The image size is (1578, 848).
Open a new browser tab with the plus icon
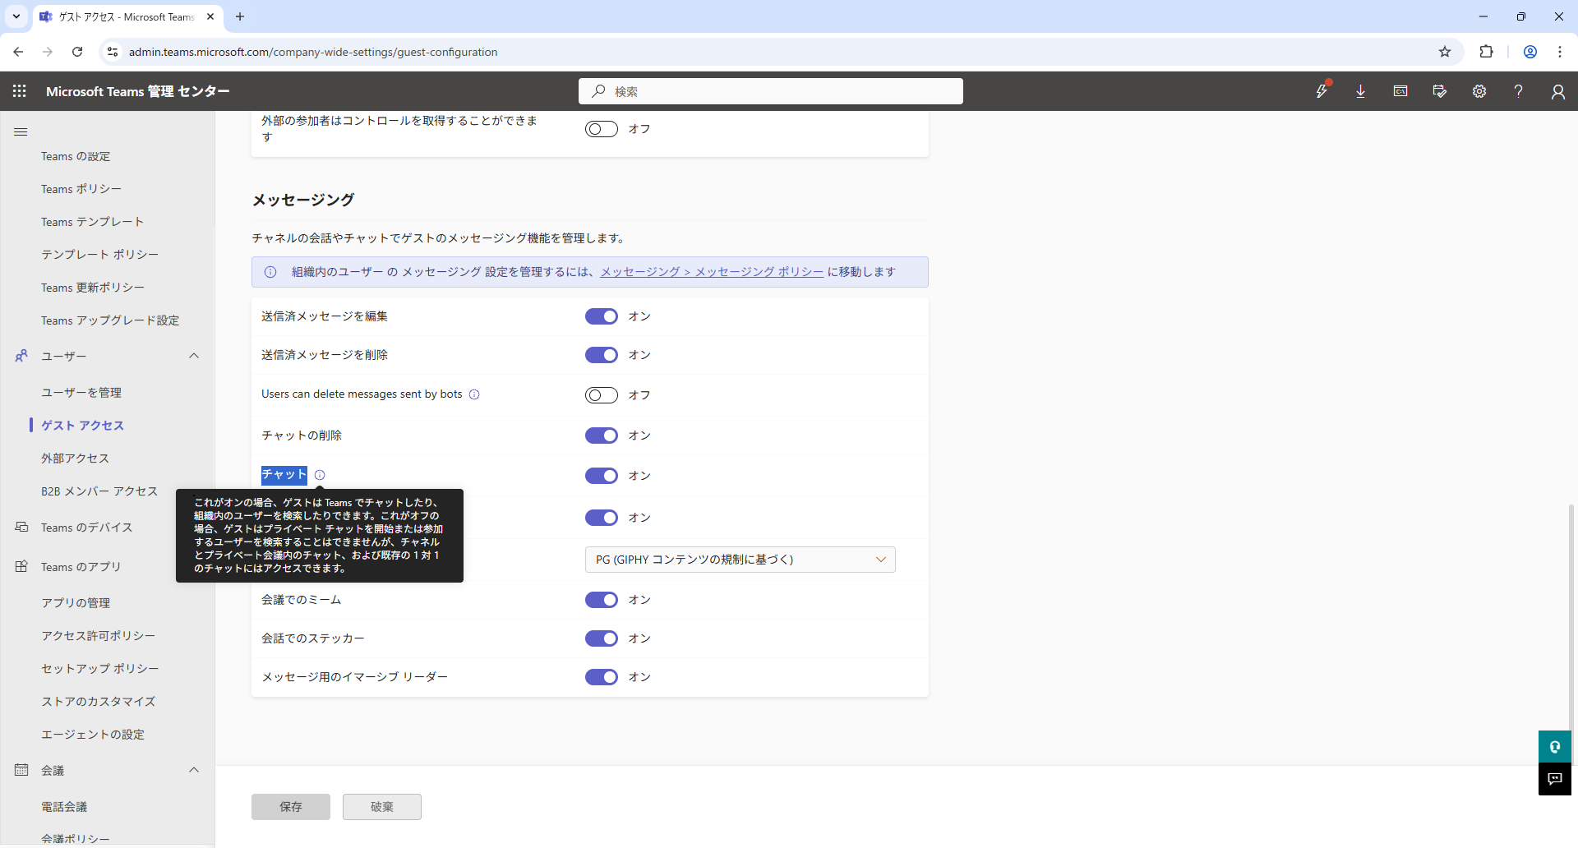240,16
